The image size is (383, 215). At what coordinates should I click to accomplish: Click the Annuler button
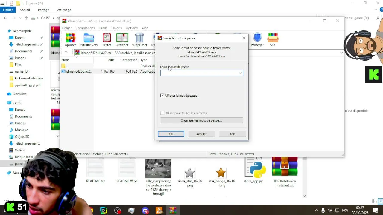[201, 134]
